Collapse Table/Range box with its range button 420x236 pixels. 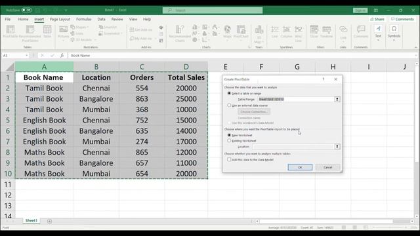point(337,99)
